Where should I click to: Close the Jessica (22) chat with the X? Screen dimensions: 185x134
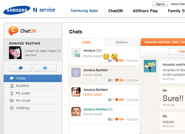137,48
